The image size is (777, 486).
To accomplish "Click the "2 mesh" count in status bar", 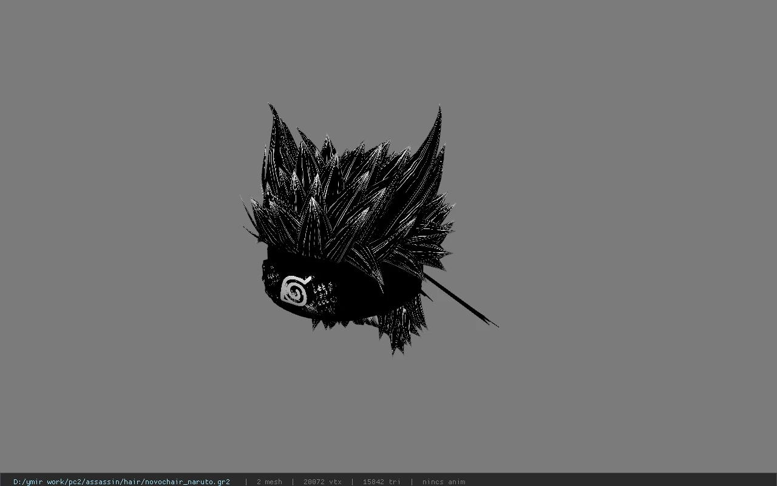I will 270,482.
